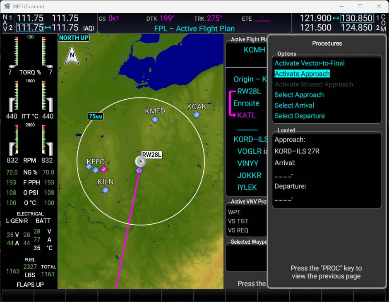The image size is (389, 302).
Task: Select the KILN airport icon on the map
Action: (105, 190)
